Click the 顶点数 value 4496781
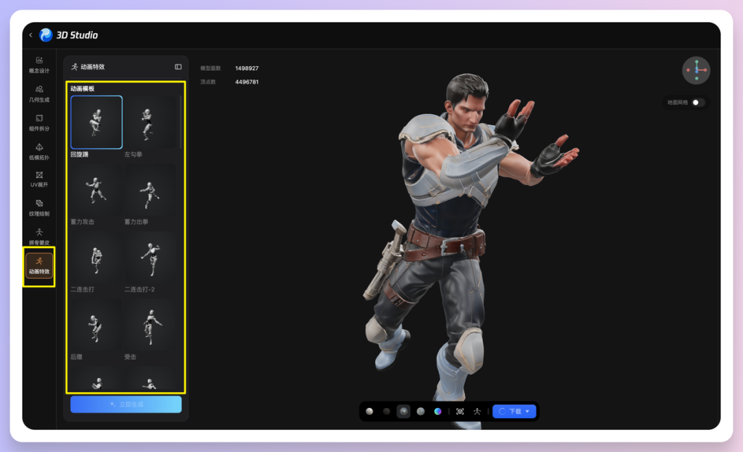Viewport: 743px width, 452px height. (x=247, y=82)
